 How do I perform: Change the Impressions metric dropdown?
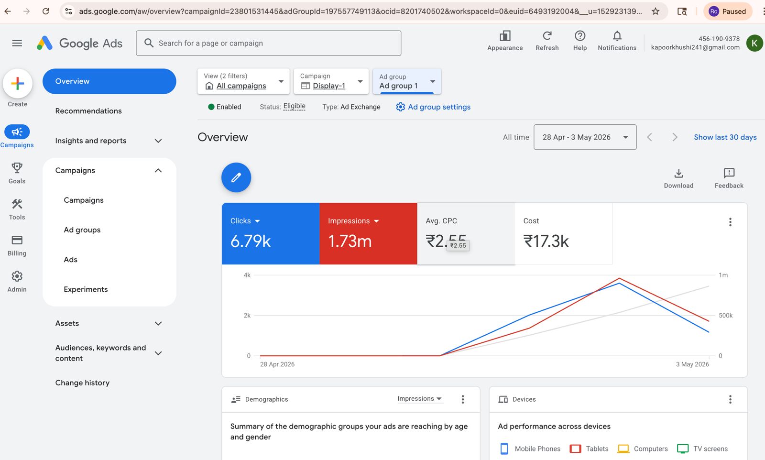click(x=353, y=221)
